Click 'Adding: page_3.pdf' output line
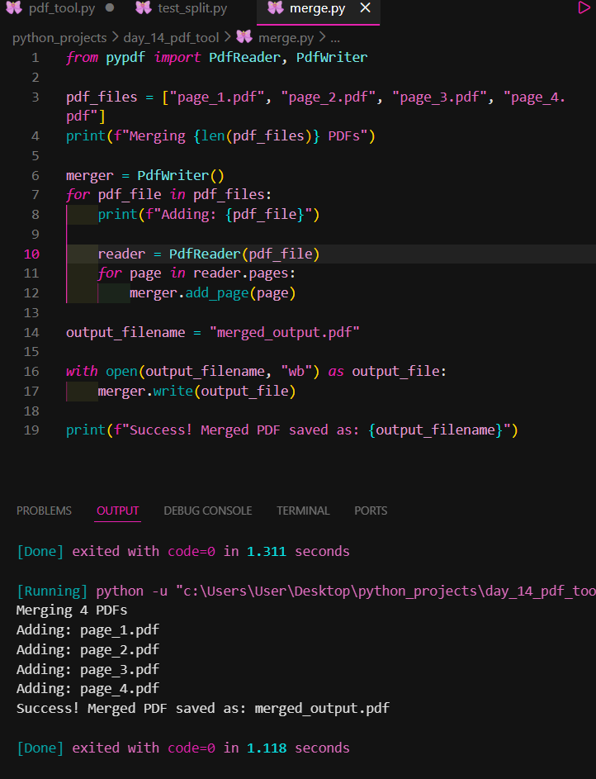Viewport: 596px width, 779px height. point(88,670)
